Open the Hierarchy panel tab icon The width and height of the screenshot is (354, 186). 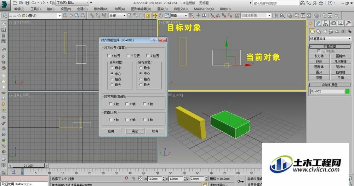click(326, 23)
